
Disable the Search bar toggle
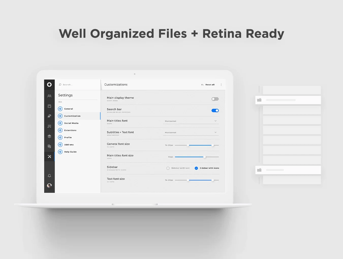tap(215, 110)
